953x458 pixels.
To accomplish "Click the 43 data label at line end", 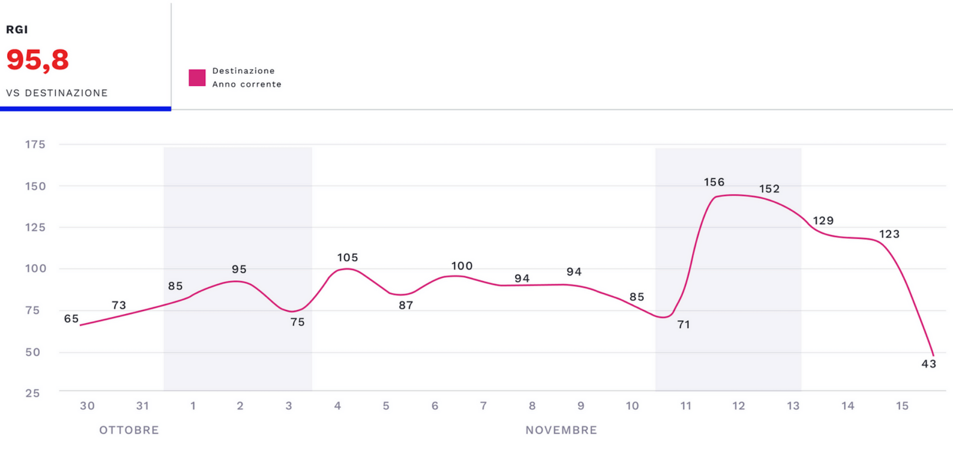I will pos(929,364).
